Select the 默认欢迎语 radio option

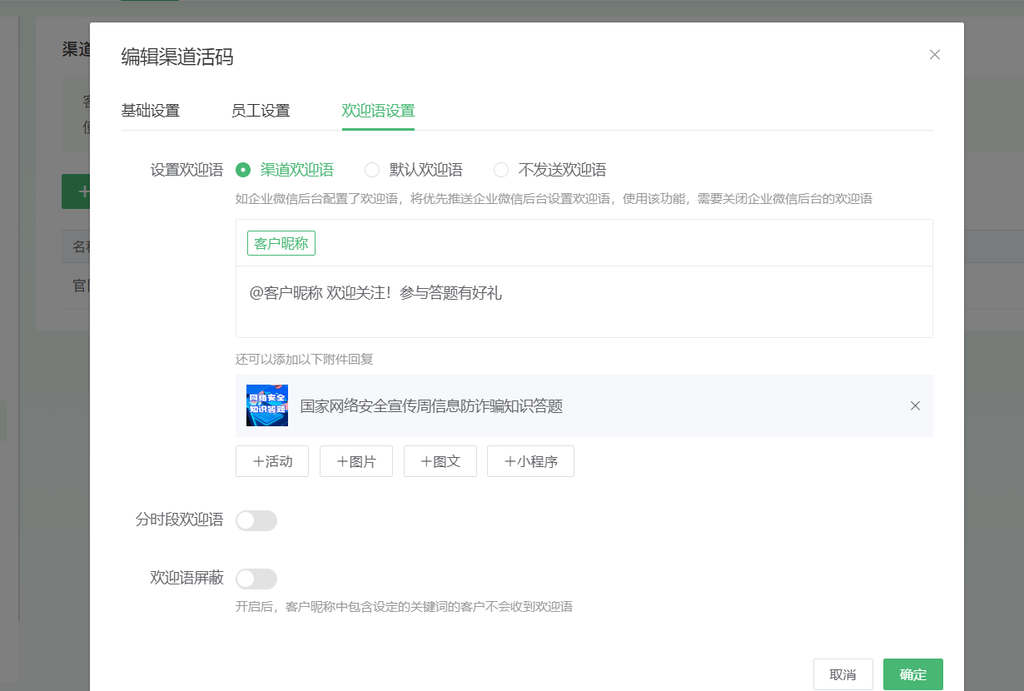tap(372, 170)
